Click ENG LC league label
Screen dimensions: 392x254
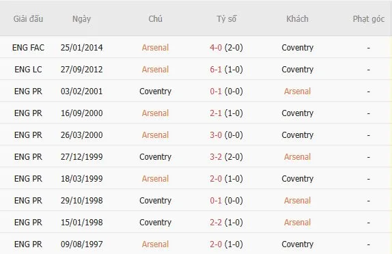click(28, 69)
